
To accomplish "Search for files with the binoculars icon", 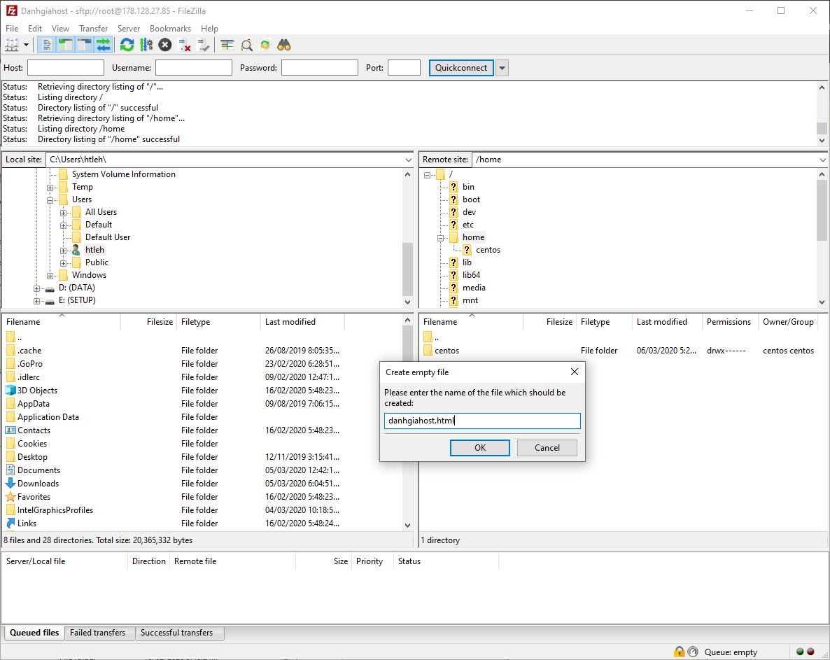I will [x=284, y=45].
